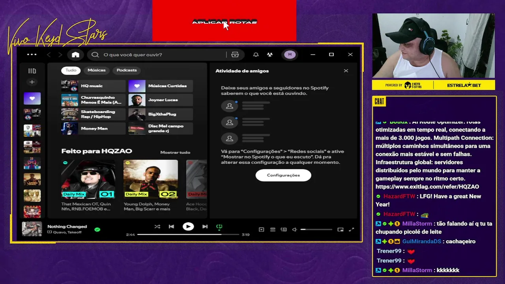Open the BigXthaPlug tile

coord(161,114)
